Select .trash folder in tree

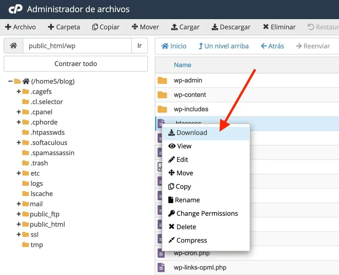point(39,163)
